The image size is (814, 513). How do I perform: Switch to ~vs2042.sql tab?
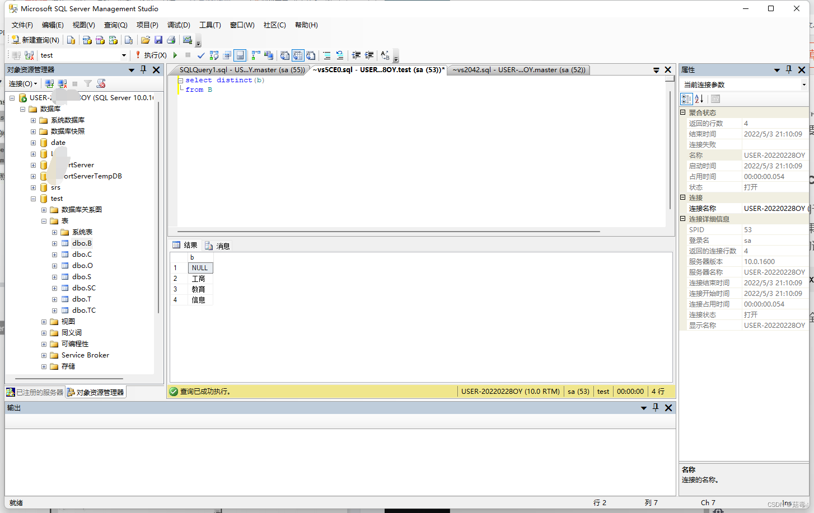click(x=518, y=70)
